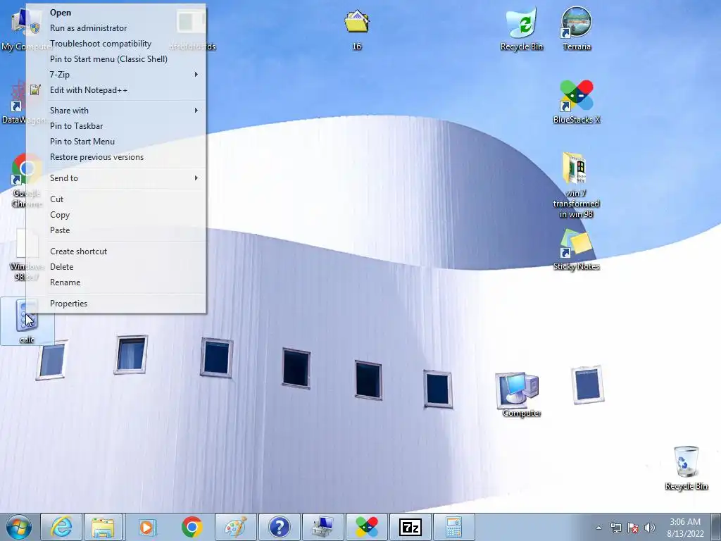
Task: Select win 7 transformed in win 98 folder
Action: 576,185
